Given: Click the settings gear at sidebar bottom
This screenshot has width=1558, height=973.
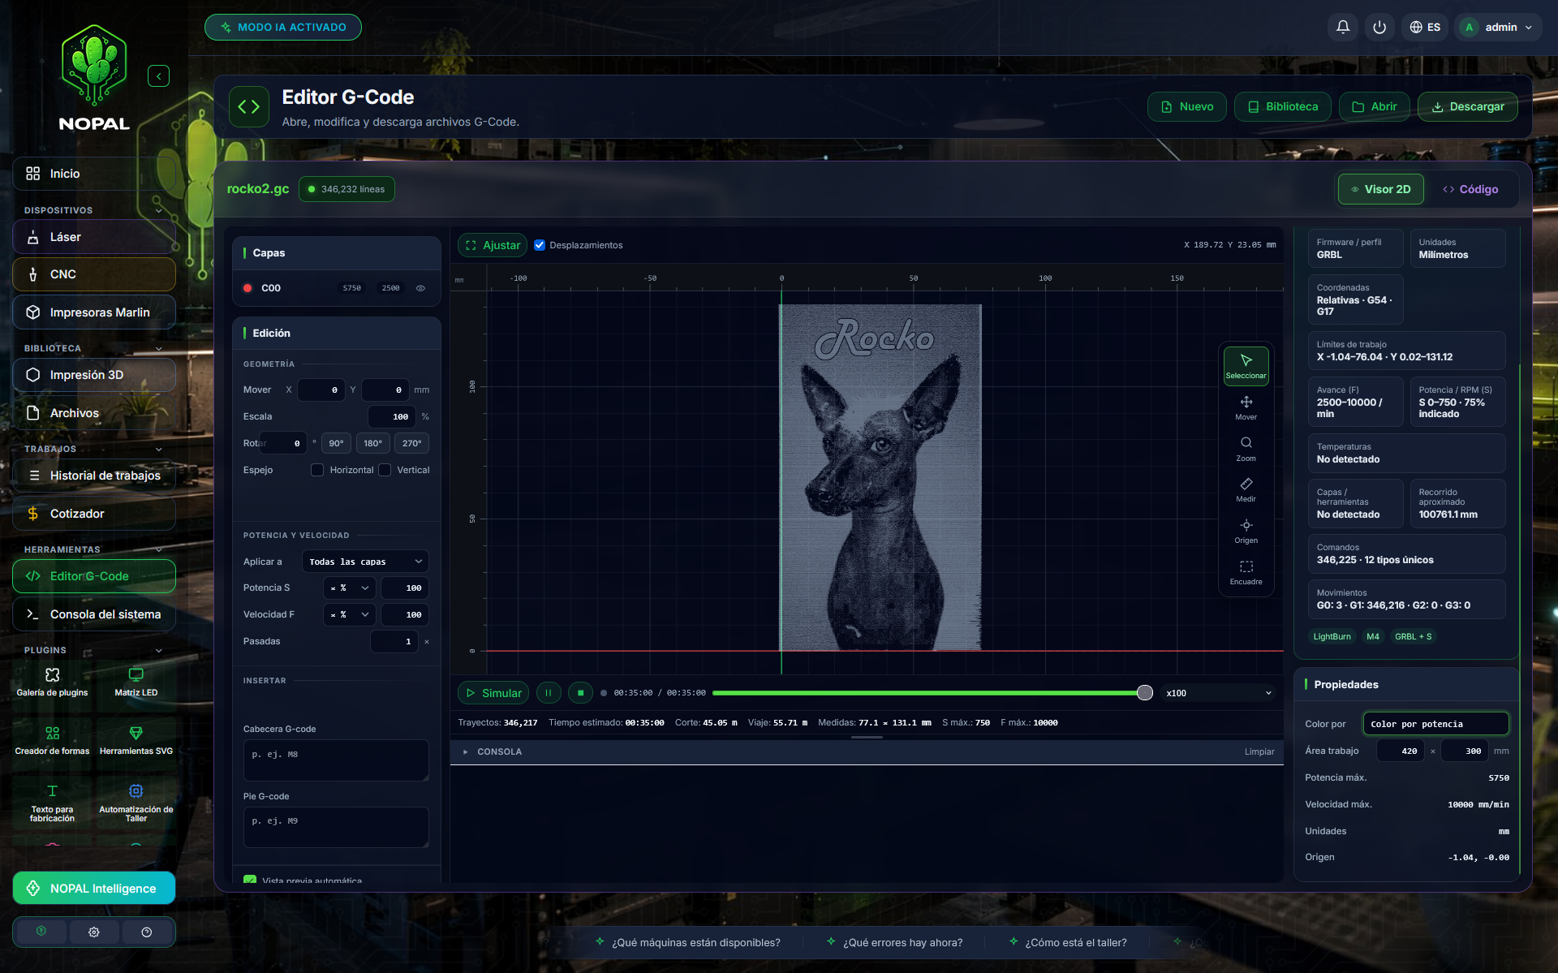Looking at the screenshot, I should [94, 932].
